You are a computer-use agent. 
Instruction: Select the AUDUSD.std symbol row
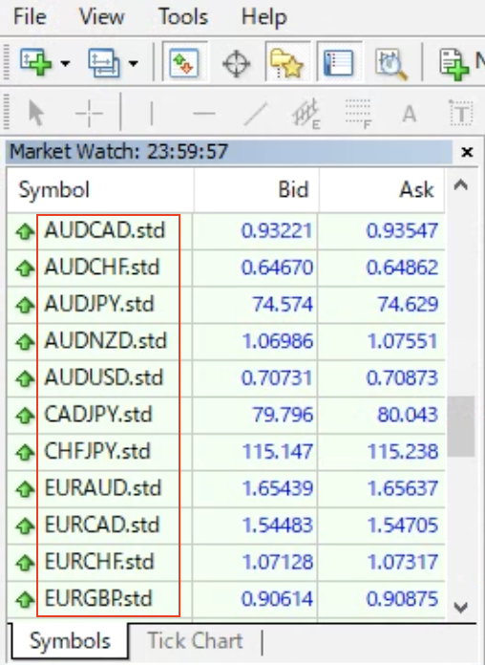pos(226,378)
